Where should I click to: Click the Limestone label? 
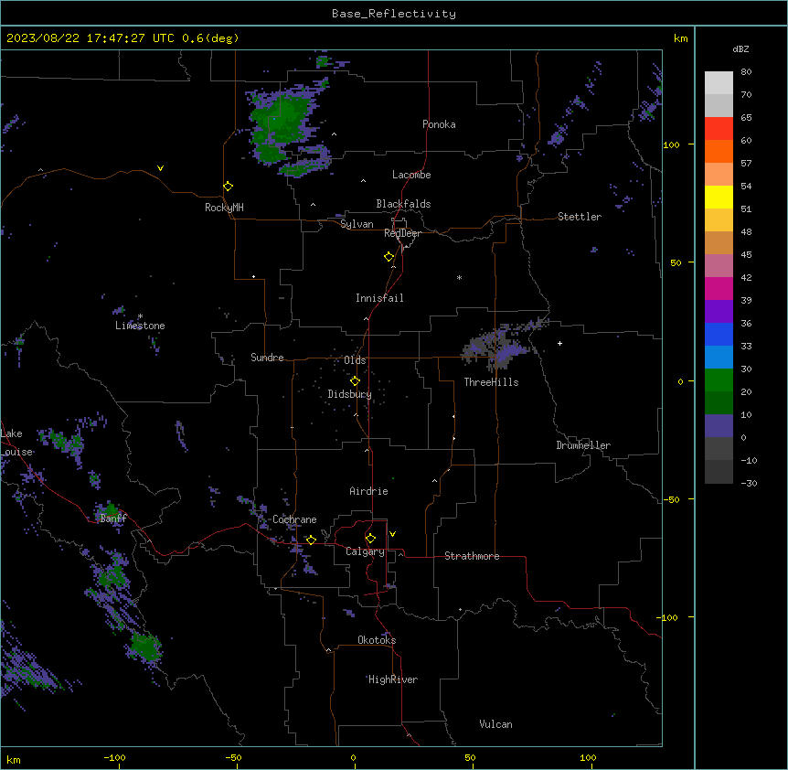tap(140, 326)
